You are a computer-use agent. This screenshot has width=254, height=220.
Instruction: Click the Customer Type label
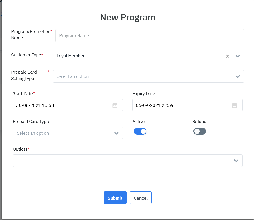click(26, 55)
